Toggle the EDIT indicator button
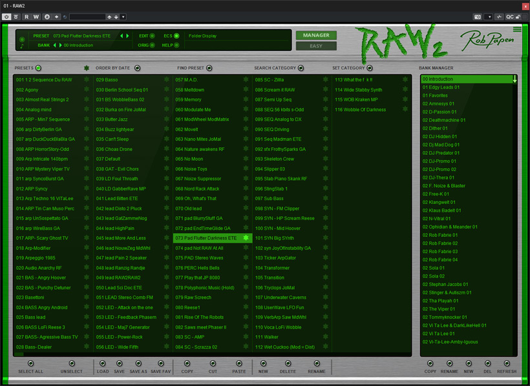 (x=152, y=36)
